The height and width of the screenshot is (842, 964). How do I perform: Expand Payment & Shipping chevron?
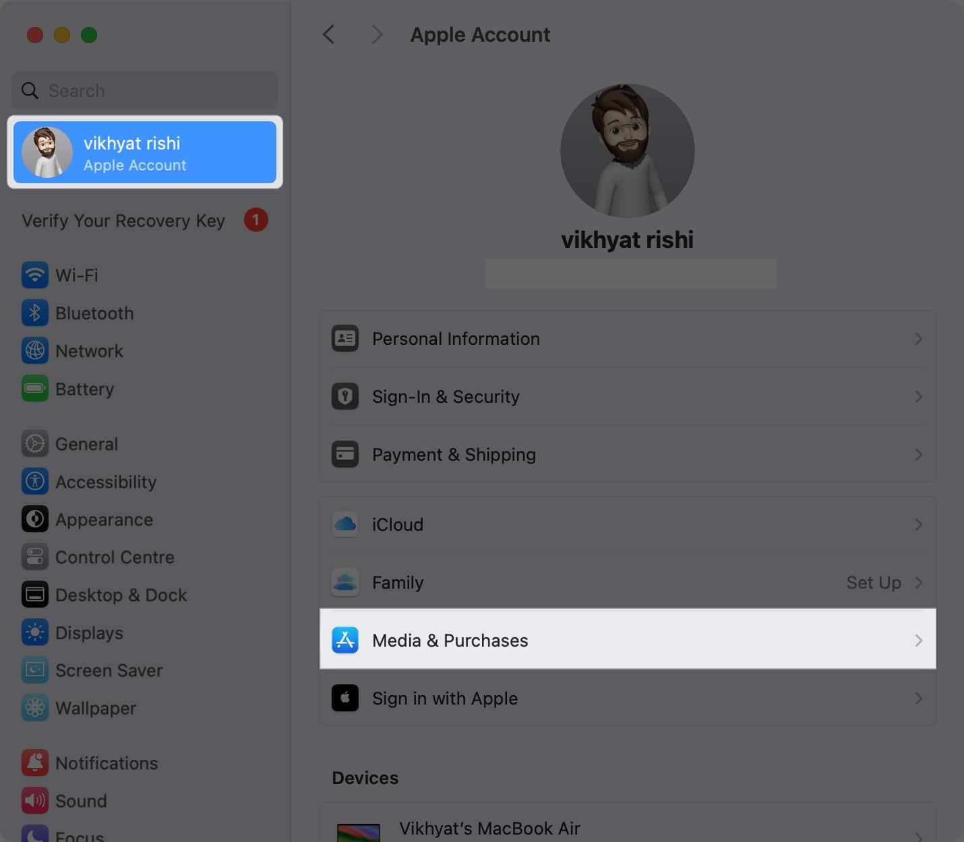[918, 455]
